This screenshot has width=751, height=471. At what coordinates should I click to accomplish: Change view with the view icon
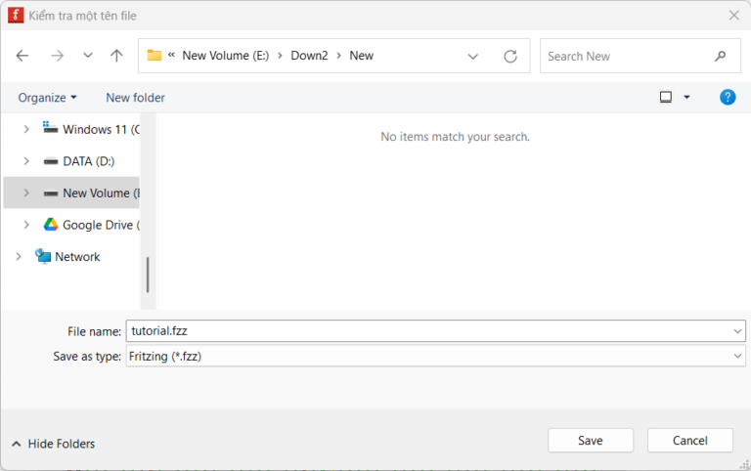665,97
